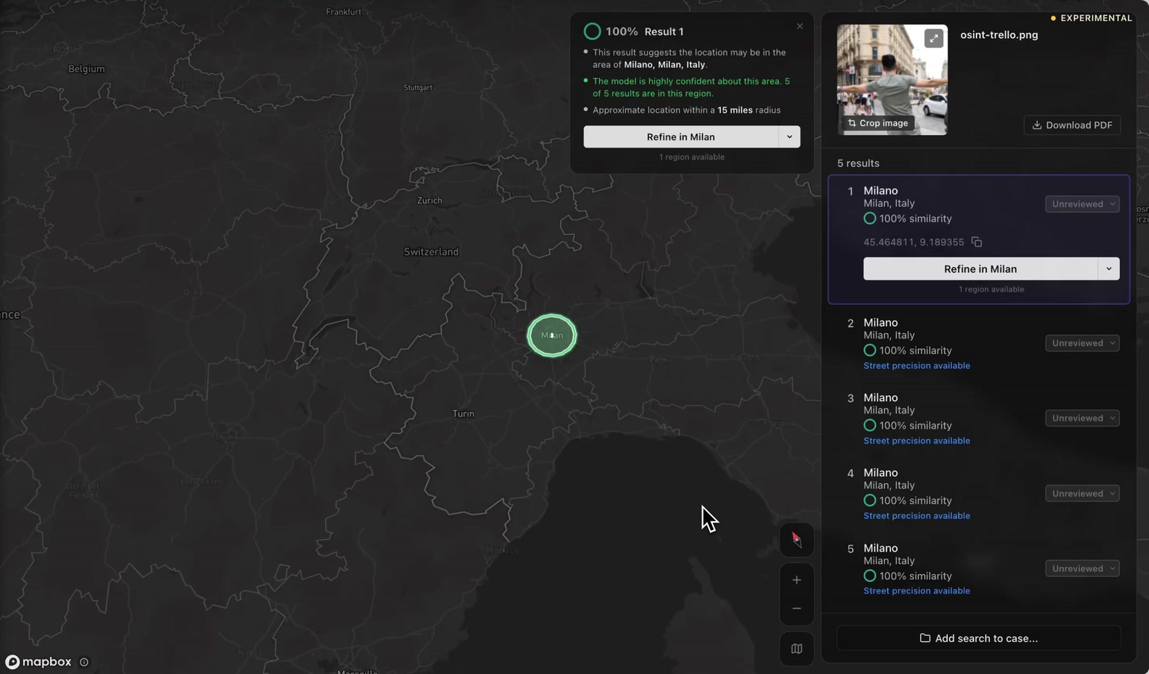Click Add search to case button
Viewport: 1149px width, 674px height.
click(979, 638)
